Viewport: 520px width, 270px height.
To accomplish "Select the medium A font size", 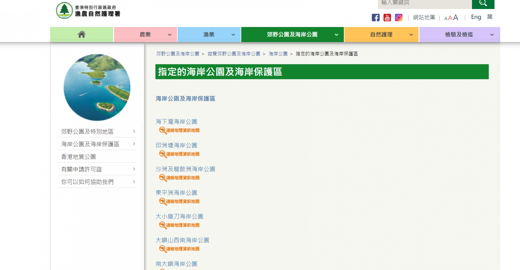I will click(x=450, y=18).
